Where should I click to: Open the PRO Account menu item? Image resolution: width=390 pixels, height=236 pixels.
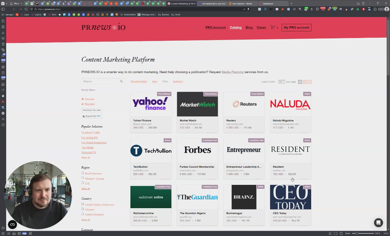216,28
